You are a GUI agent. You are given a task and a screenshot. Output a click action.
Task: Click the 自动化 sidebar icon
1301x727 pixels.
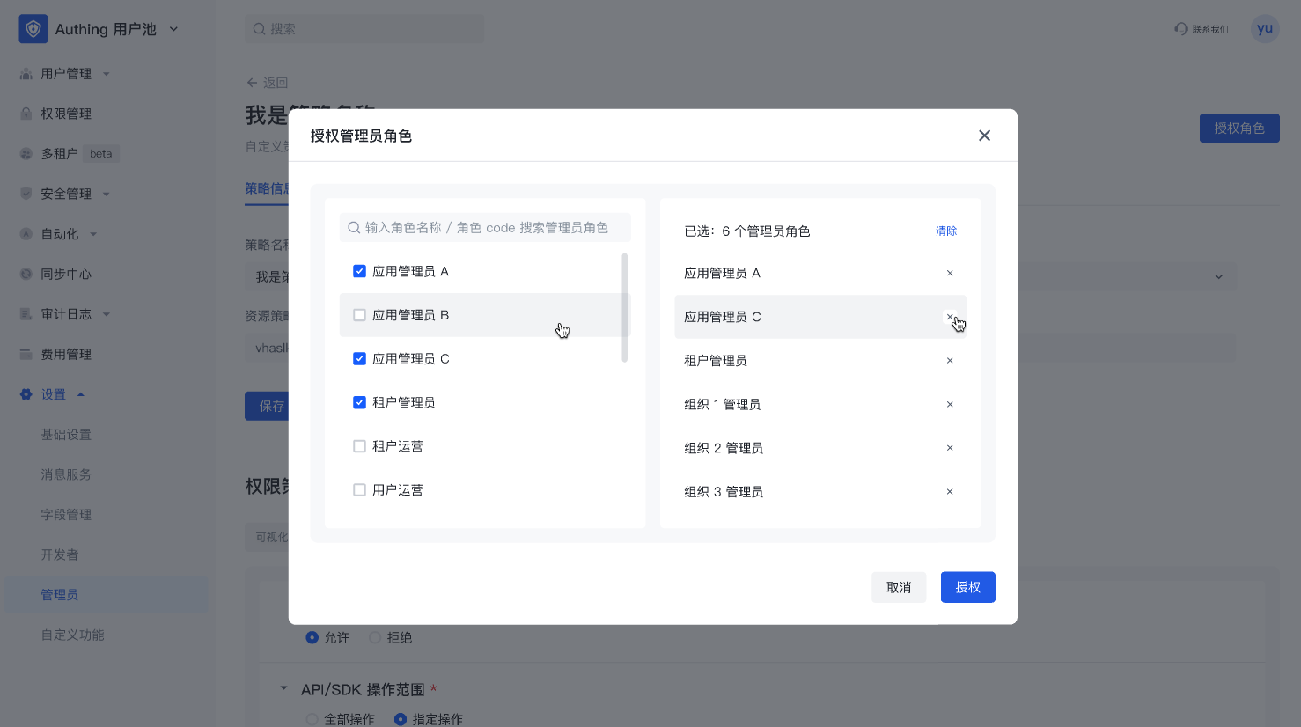(26, 233)
